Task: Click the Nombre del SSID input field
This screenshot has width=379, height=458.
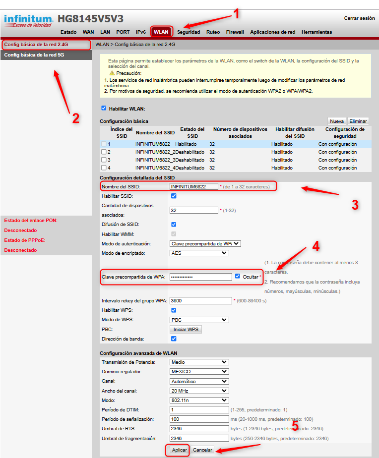Action: pos(193,186)
